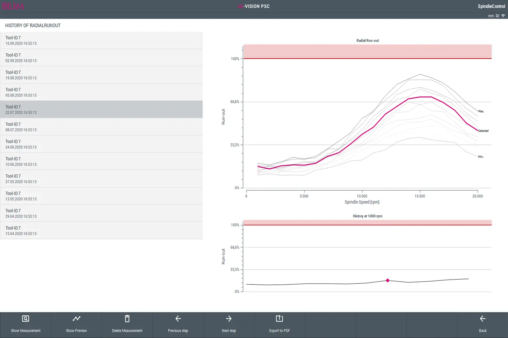
Task: Open the Show Preview chart icon
Action: [76, 319]
